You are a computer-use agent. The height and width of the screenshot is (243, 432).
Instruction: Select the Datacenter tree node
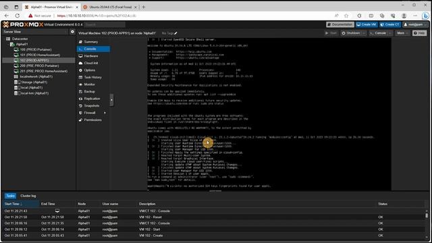[x=20, y=39]
